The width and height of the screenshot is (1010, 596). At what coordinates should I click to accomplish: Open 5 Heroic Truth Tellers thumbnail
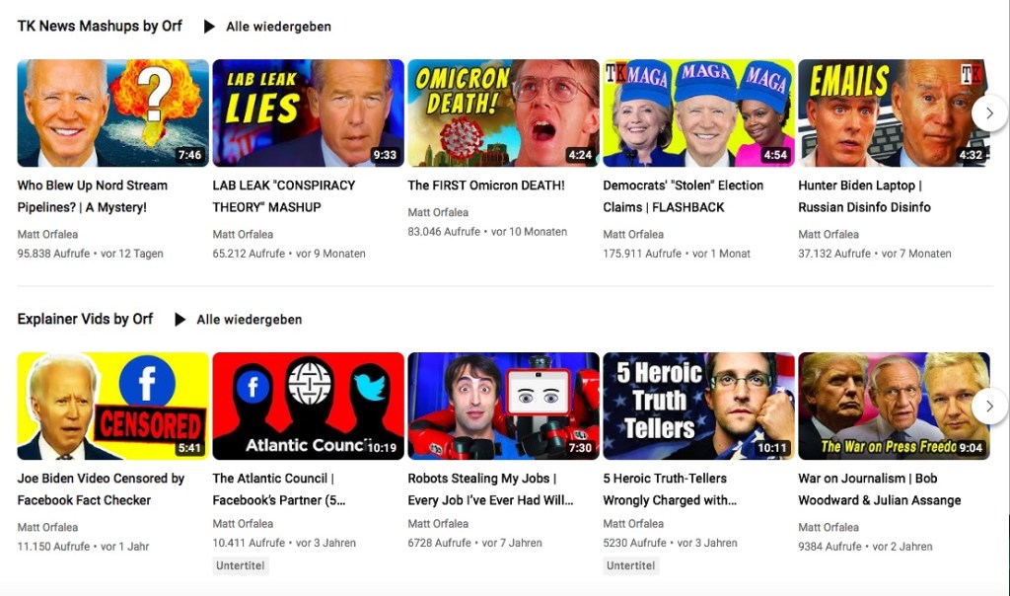coord(699,406)
